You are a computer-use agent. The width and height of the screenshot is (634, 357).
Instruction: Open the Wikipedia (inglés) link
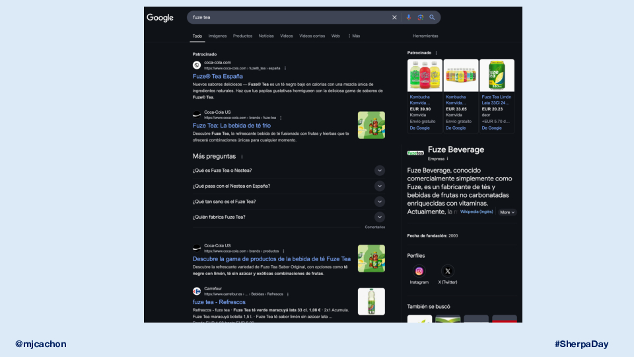(x=476, y=212)
